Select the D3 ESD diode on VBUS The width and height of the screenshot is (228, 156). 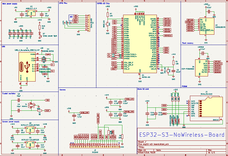[x=48, y=54]
